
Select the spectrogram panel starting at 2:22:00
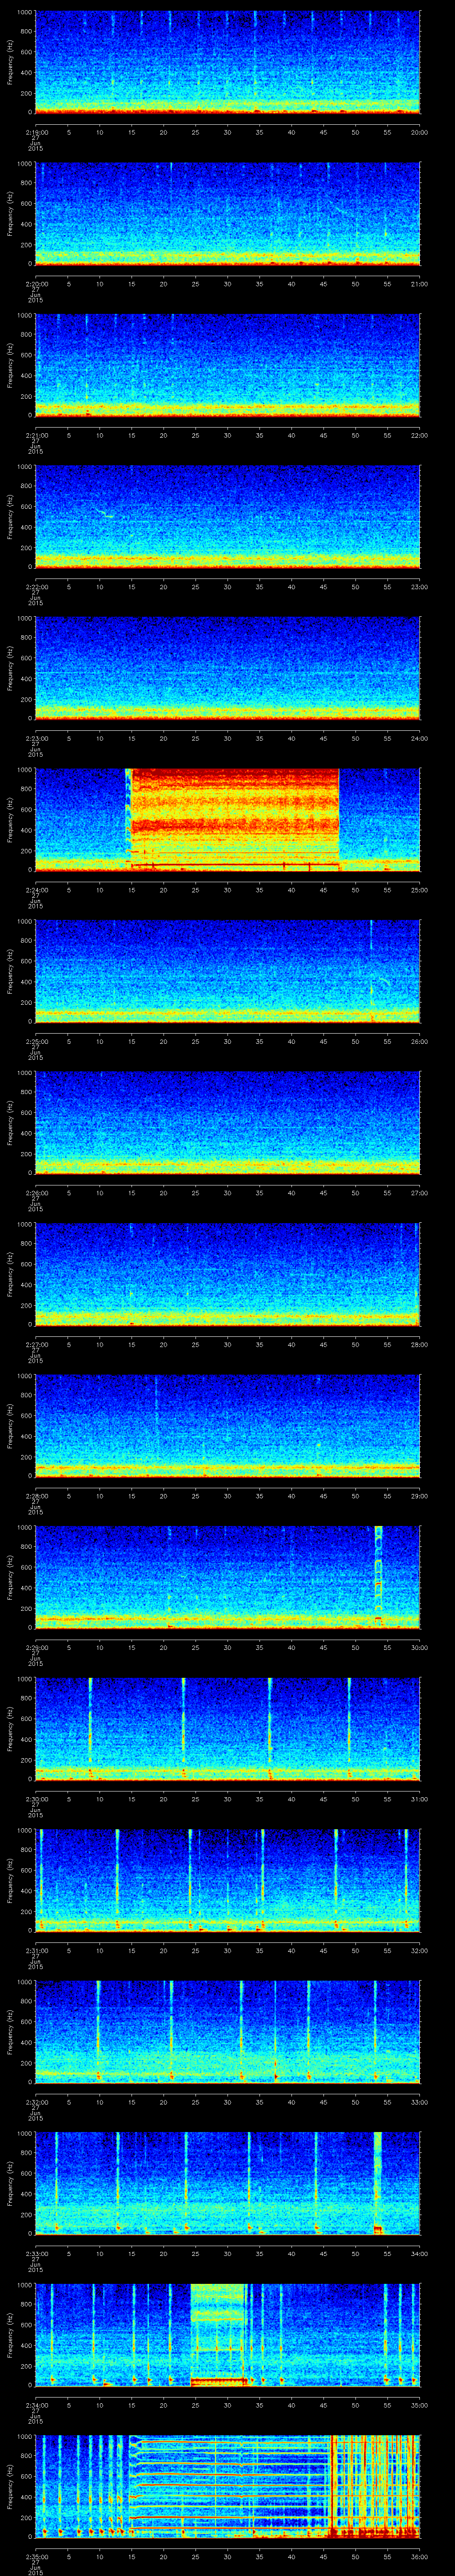point(227,516)
